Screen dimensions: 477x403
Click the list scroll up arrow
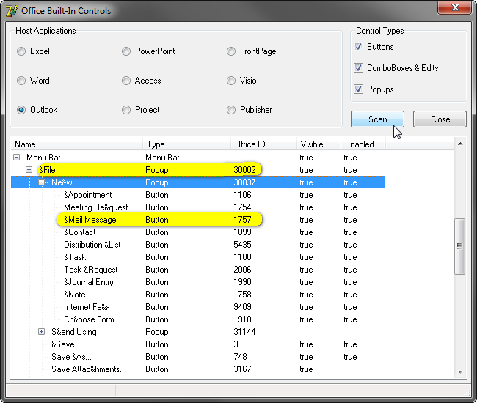pos(460,144)
